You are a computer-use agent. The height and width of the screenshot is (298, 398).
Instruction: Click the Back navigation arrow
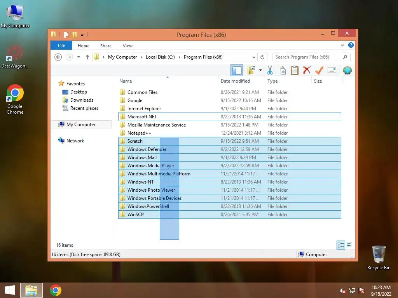tap(58, 57)
